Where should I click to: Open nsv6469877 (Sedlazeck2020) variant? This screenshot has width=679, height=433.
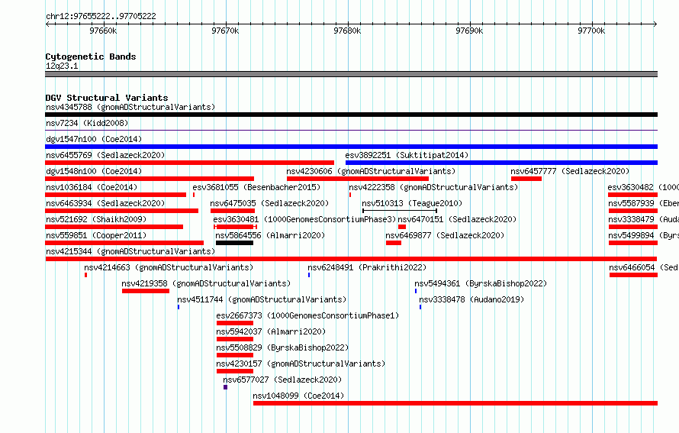coord(445,235)
